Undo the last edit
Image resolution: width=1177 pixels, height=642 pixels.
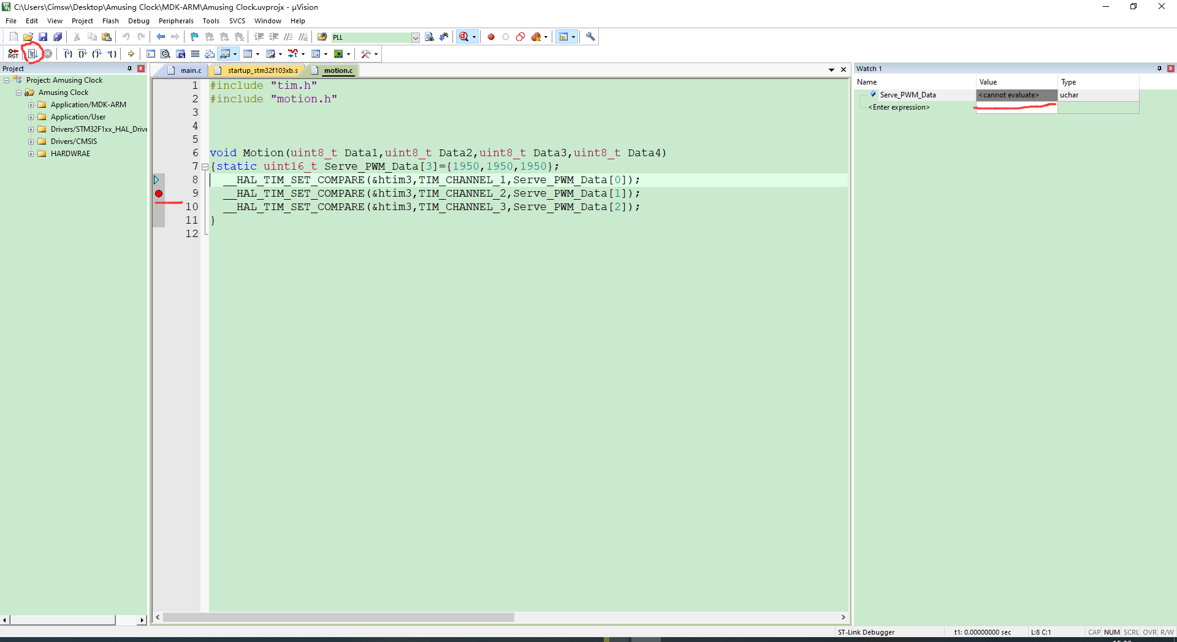coord(126,37)
